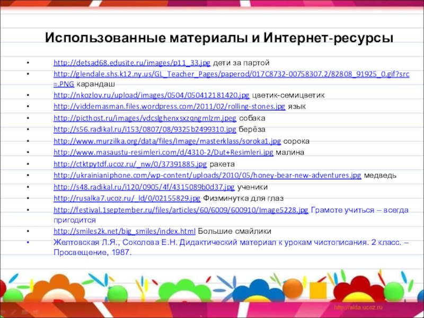This screenshot has width=424, height=318.
Task: Open the s56.radikal.ru 9325b2499310.jpg link
Action: point(145,129)
